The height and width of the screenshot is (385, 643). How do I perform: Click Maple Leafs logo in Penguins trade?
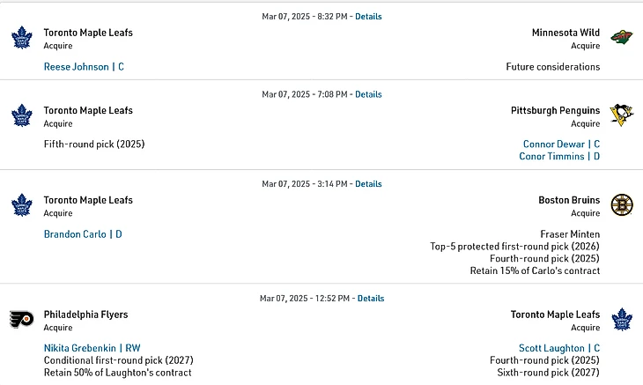pos(21,115)
